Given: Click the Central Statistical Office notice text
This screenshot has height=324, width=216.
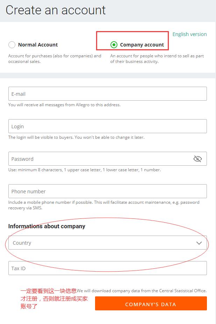Looking at the screenshot, I should (142, 291).
